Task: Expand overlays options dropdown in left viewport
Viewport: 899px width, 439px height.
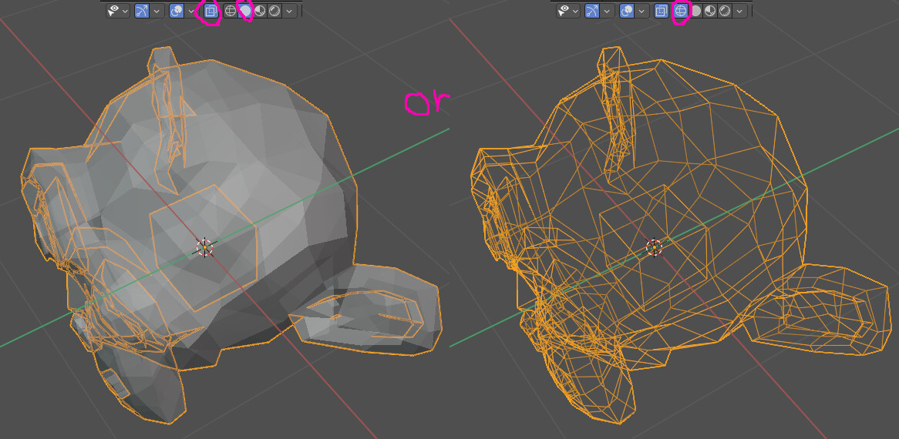Action: 191,11
